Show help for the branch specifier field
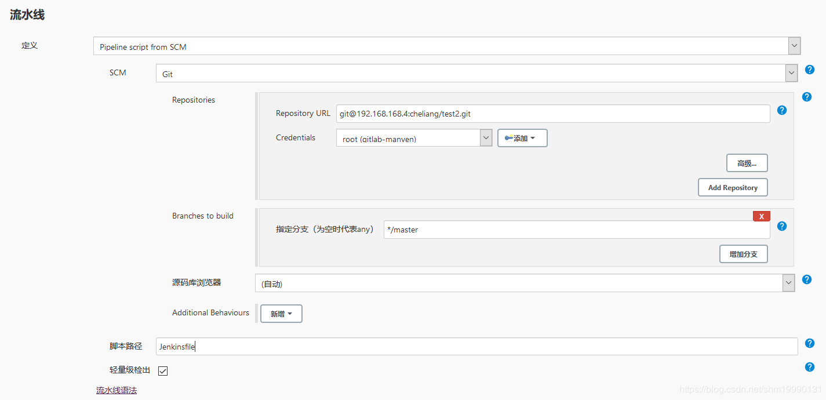Screen dimensions: 826x400 [782, 226]
